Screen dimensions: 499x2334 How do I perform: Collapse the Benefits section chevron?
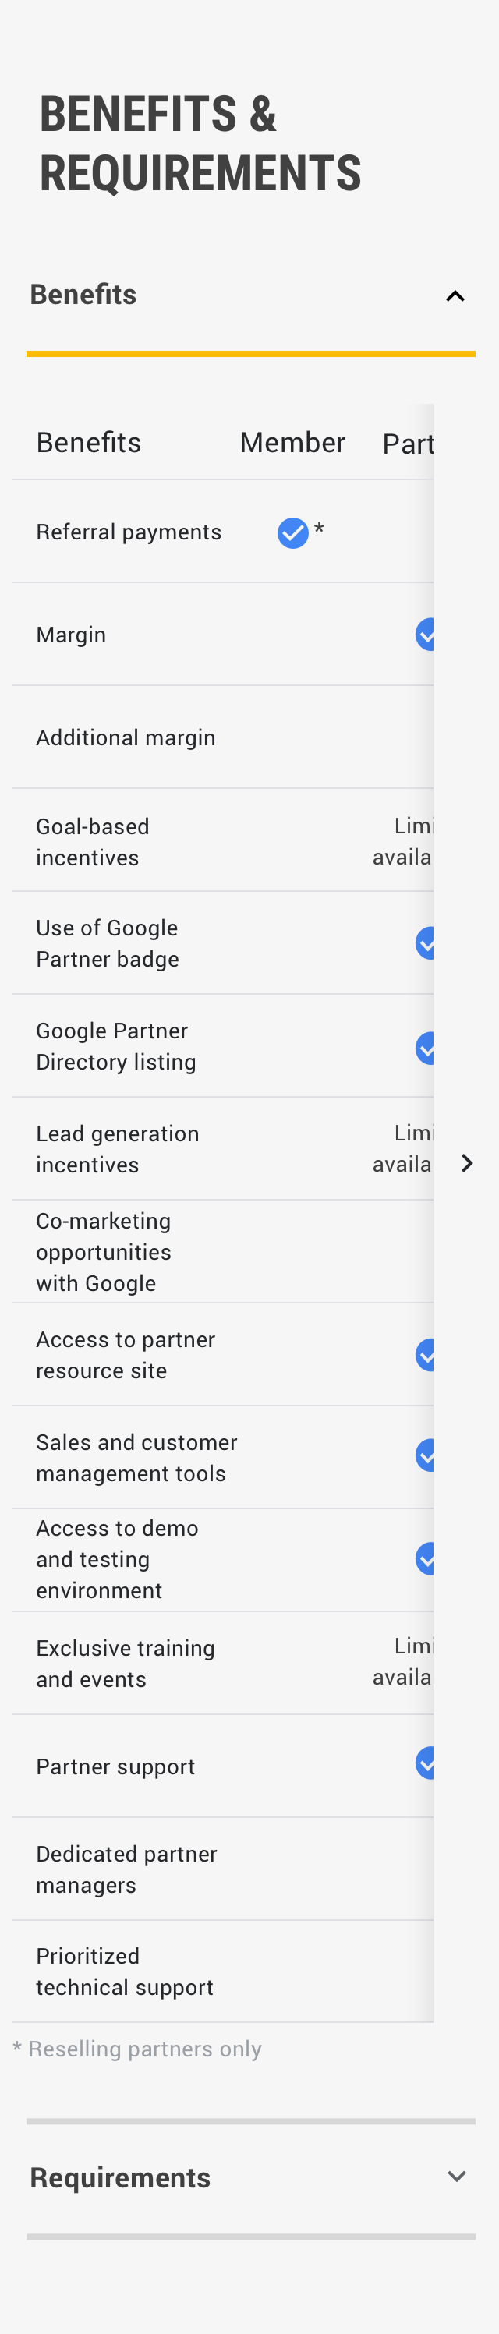pyautogui.click(x=455, y=296)
